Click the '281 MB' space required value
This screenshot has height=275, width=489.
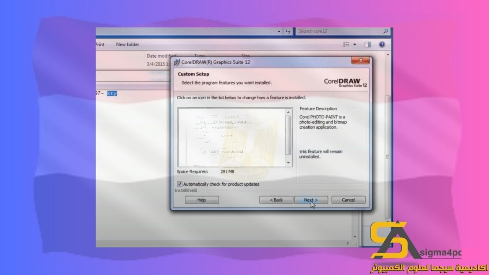(x=227, y=172)
